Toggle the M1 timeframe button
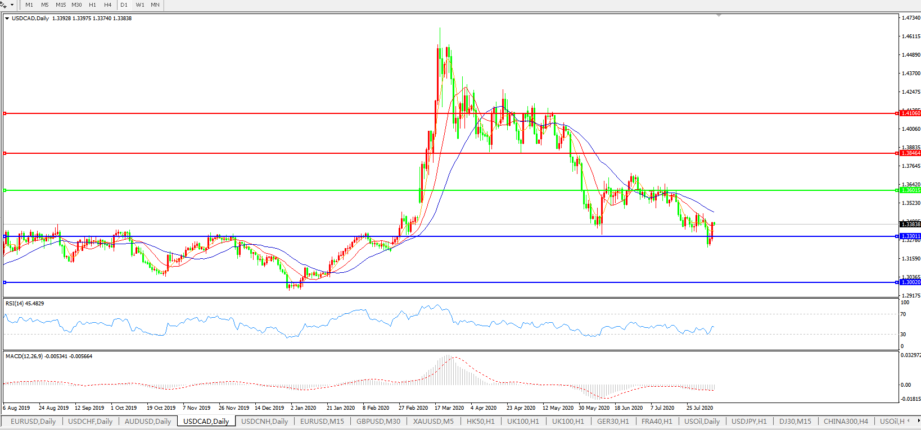Screen dimensions: 921x430 point(29,5)
